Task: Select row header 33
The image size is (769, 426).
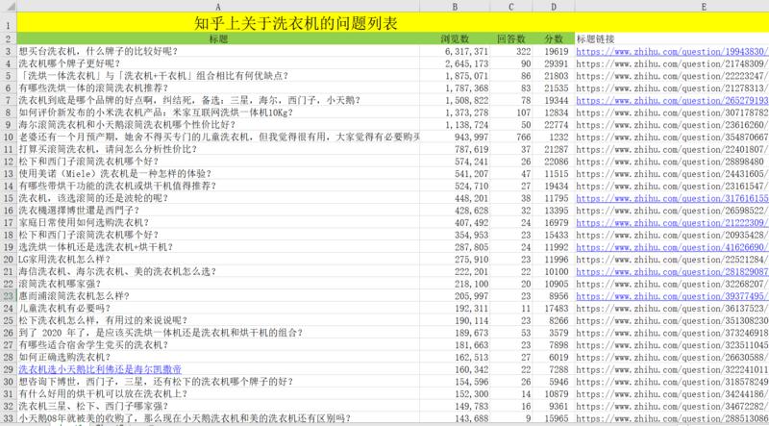Action: (9, 418)
